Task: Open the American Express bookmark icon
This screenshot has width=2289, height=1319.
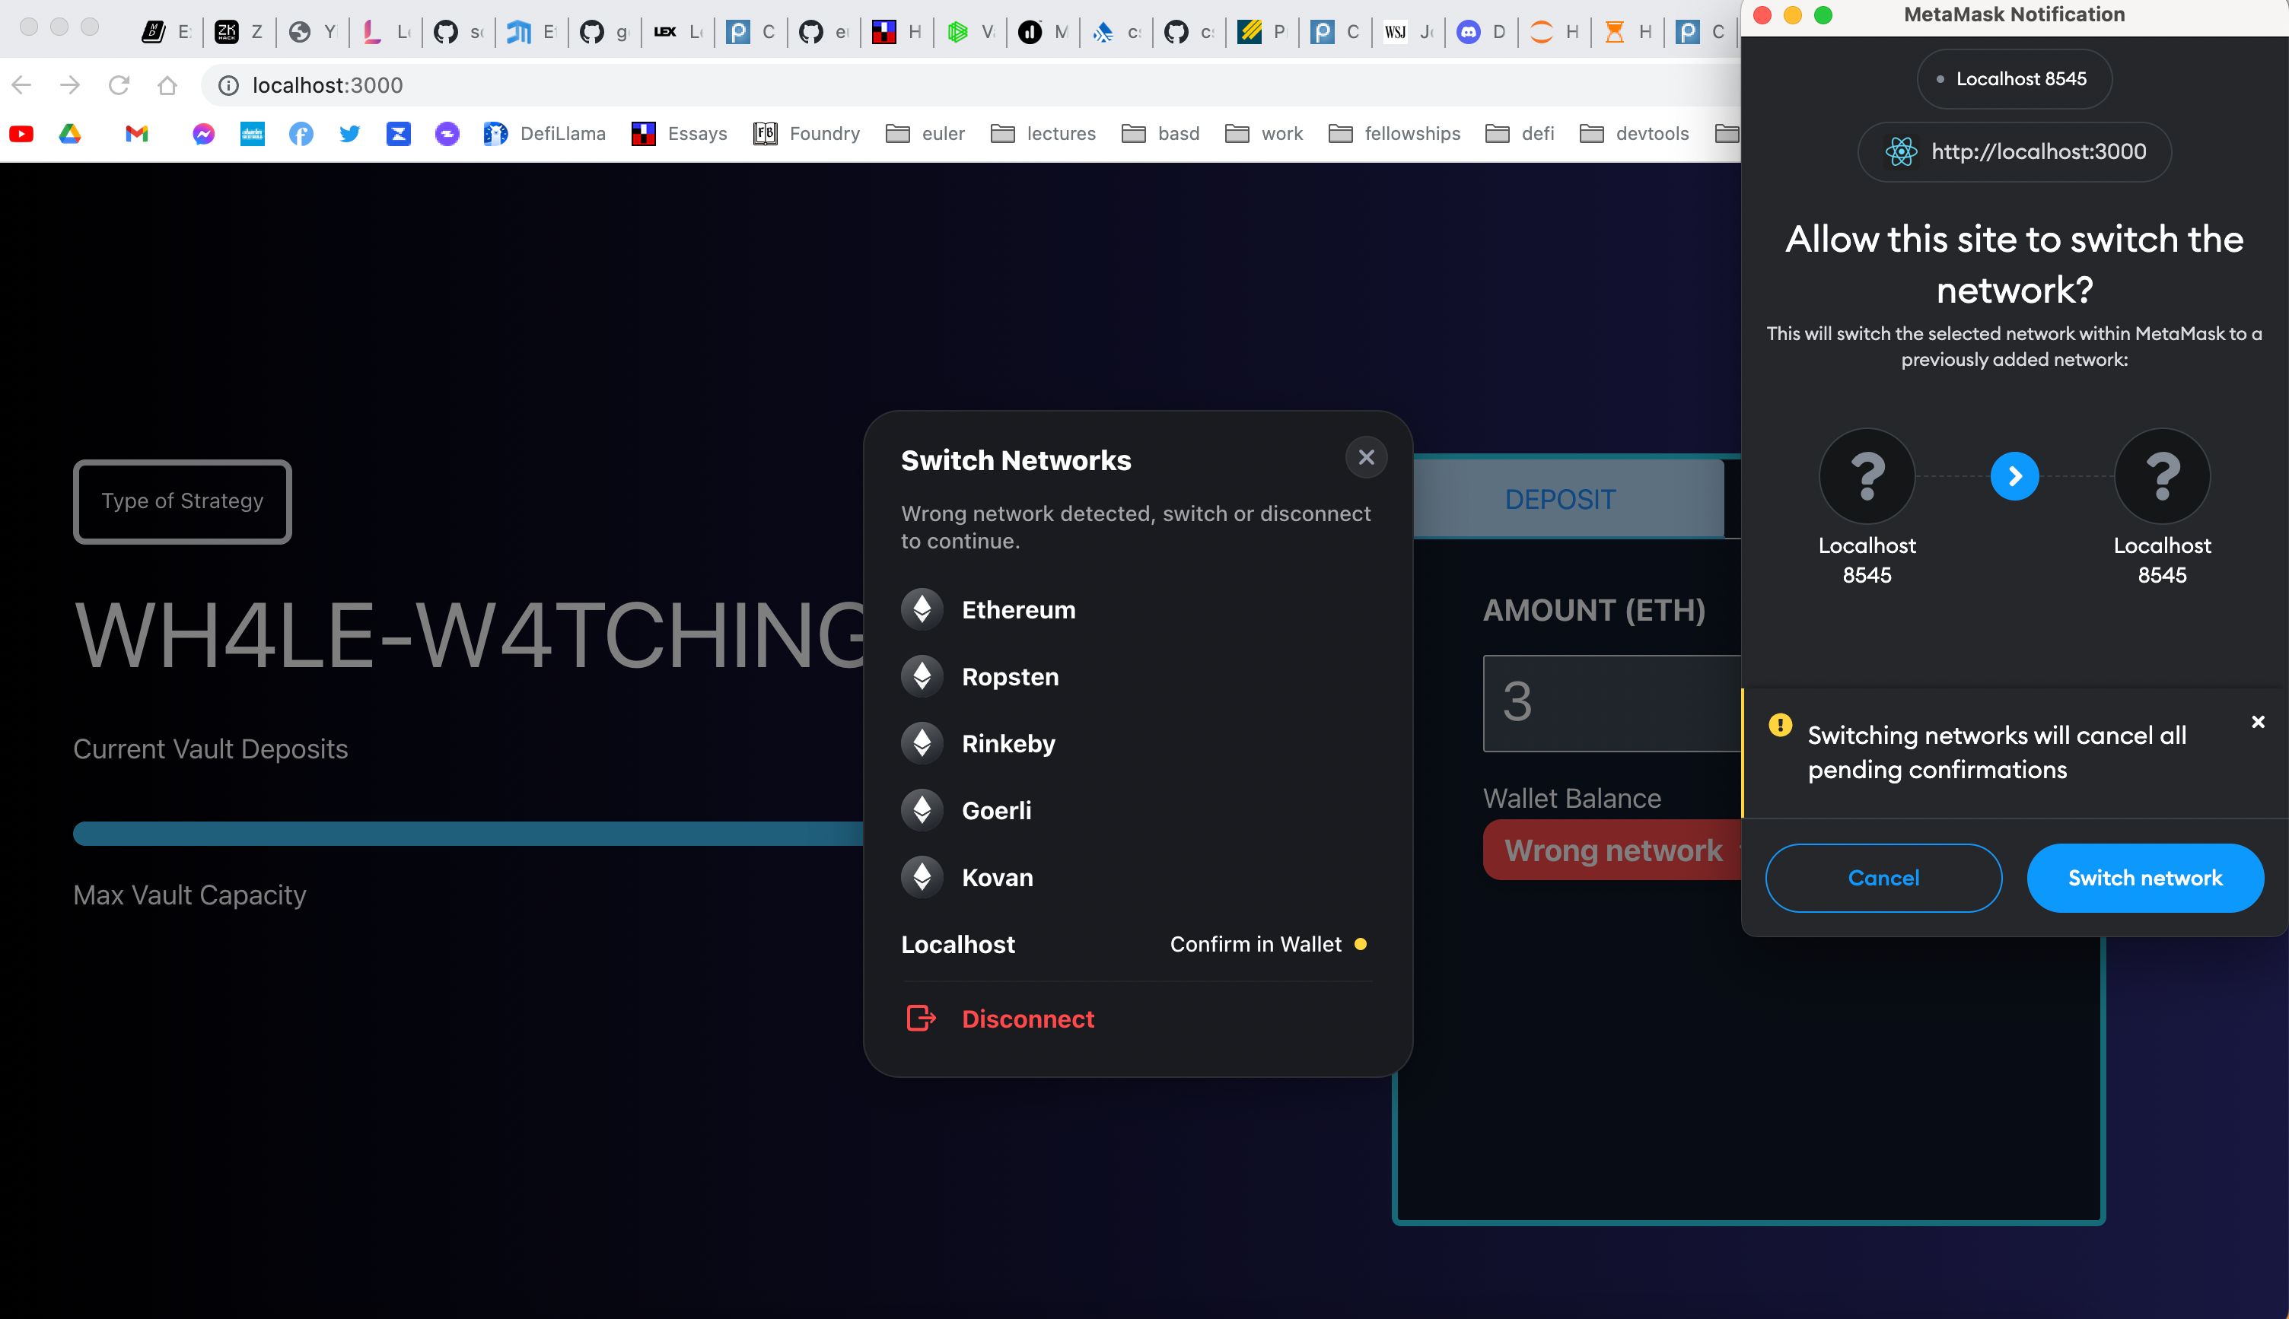Action: click(252, 134)
